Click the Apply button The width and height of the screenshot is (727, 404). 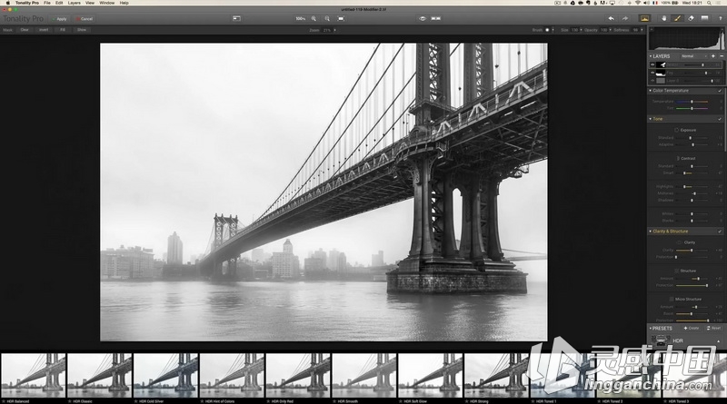point(59,19)
